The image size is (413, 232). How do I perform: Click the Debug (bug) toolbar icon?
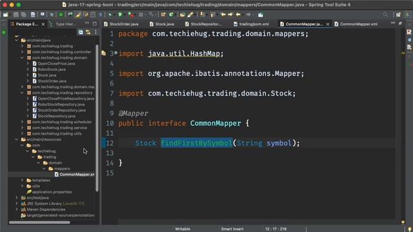click(110, 15)
